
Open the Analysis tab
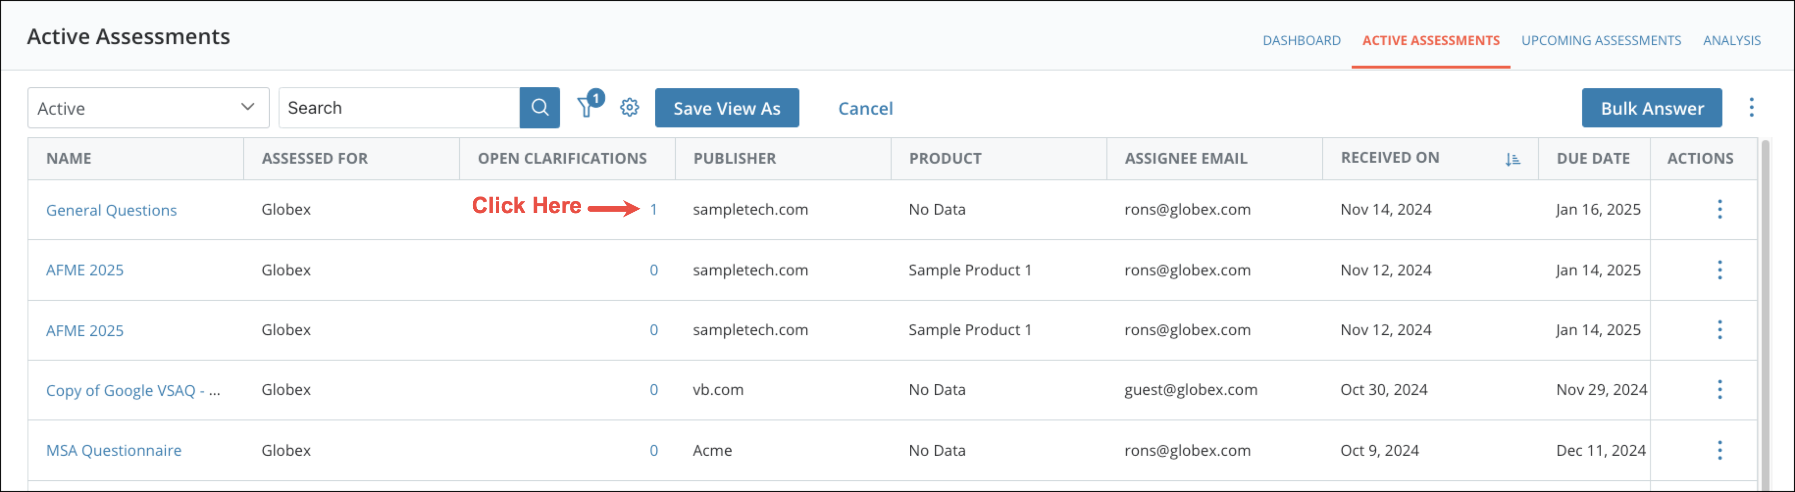pos(1731,40)
